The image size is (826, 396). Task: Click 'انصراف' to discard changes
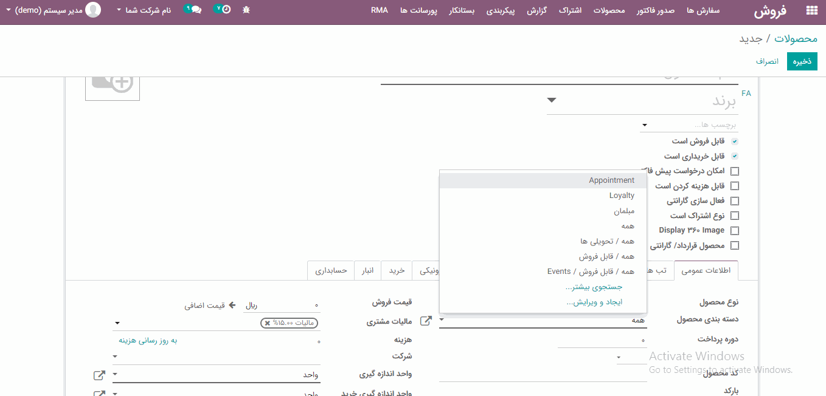(767, 61)
